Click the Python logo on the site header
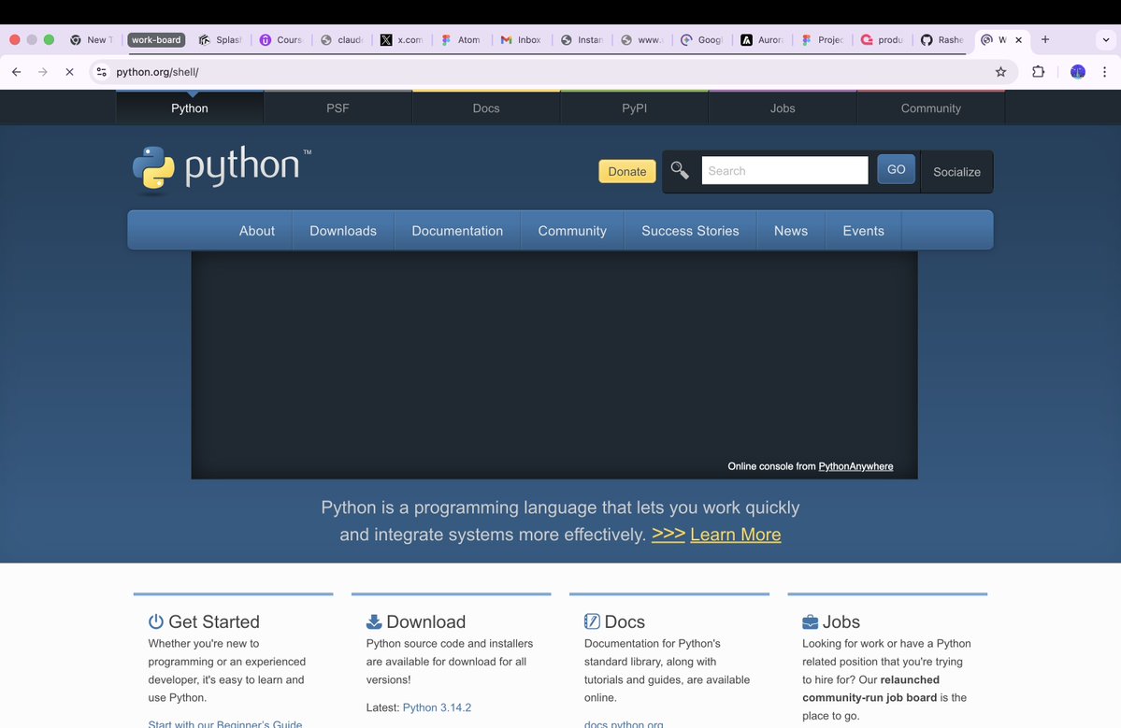 (223, 169)
